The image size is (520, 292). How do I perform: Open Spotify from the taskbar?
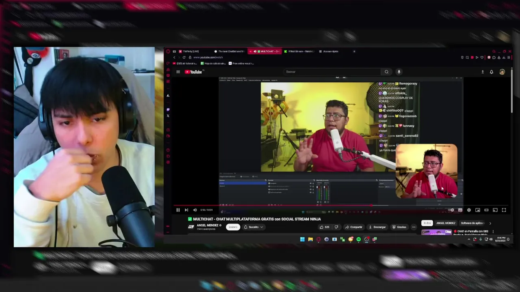359,239
